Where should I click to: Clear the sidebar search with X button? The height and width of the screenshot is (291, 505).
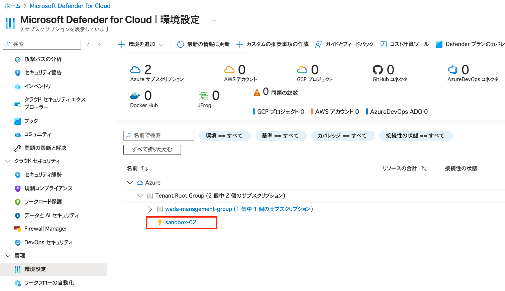(88, 45)
